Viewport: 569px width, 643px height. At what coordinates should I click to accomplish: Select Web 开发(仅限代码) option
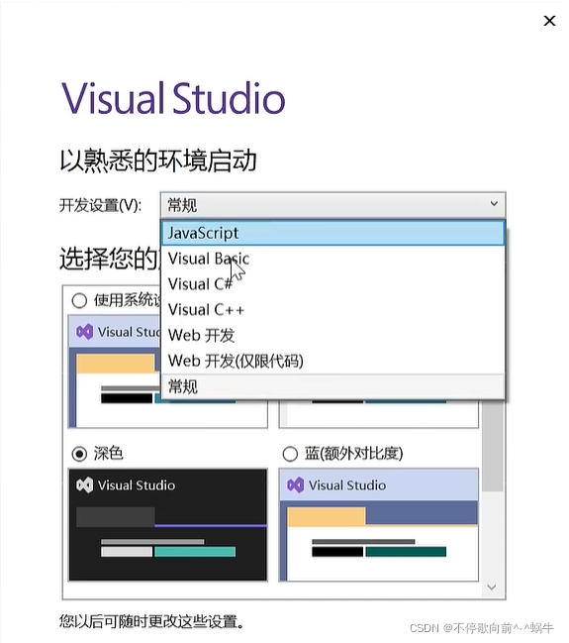coord(332,361)
